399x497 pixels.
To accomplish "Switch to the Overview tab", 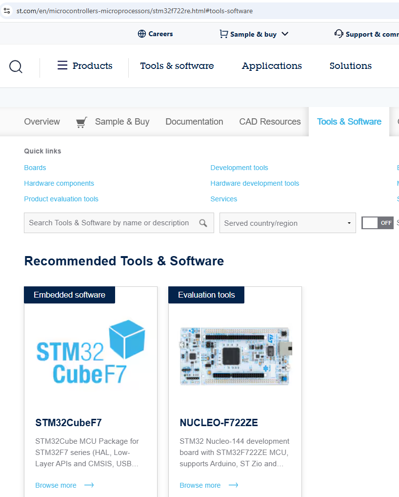I will (x=42, y=121).
